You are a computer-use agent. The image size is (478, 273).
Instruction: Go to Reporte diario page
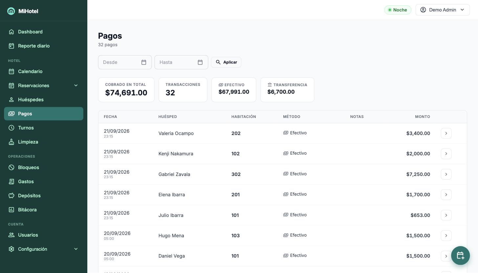point(44,46)
